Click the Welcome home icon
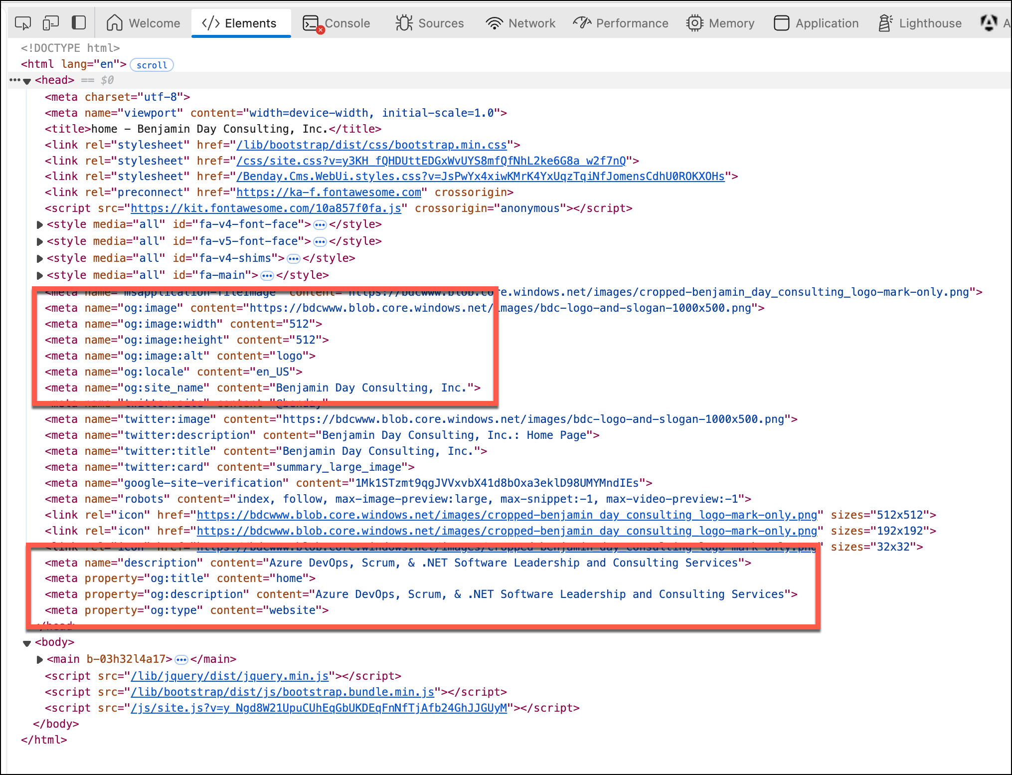Screen dimensions: 1012x775 (x=114, y=23)
